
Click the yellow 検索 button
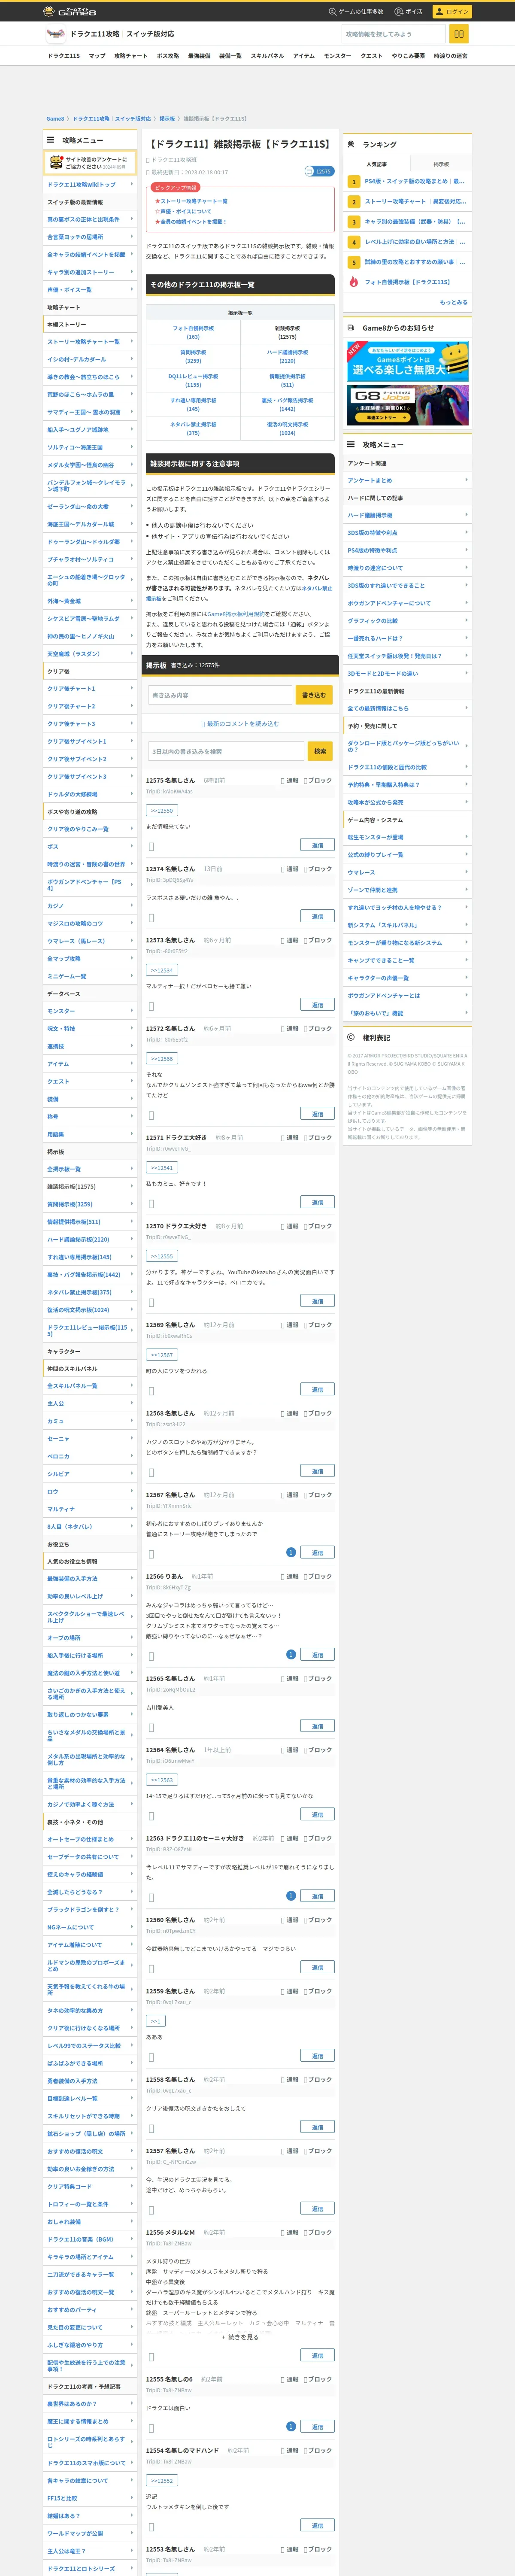click(320, 751)
